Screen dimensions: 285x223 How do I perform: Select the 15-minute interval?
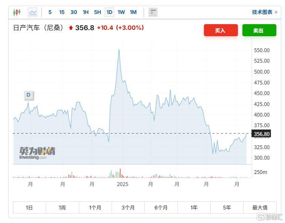click(x=62, y=12)
